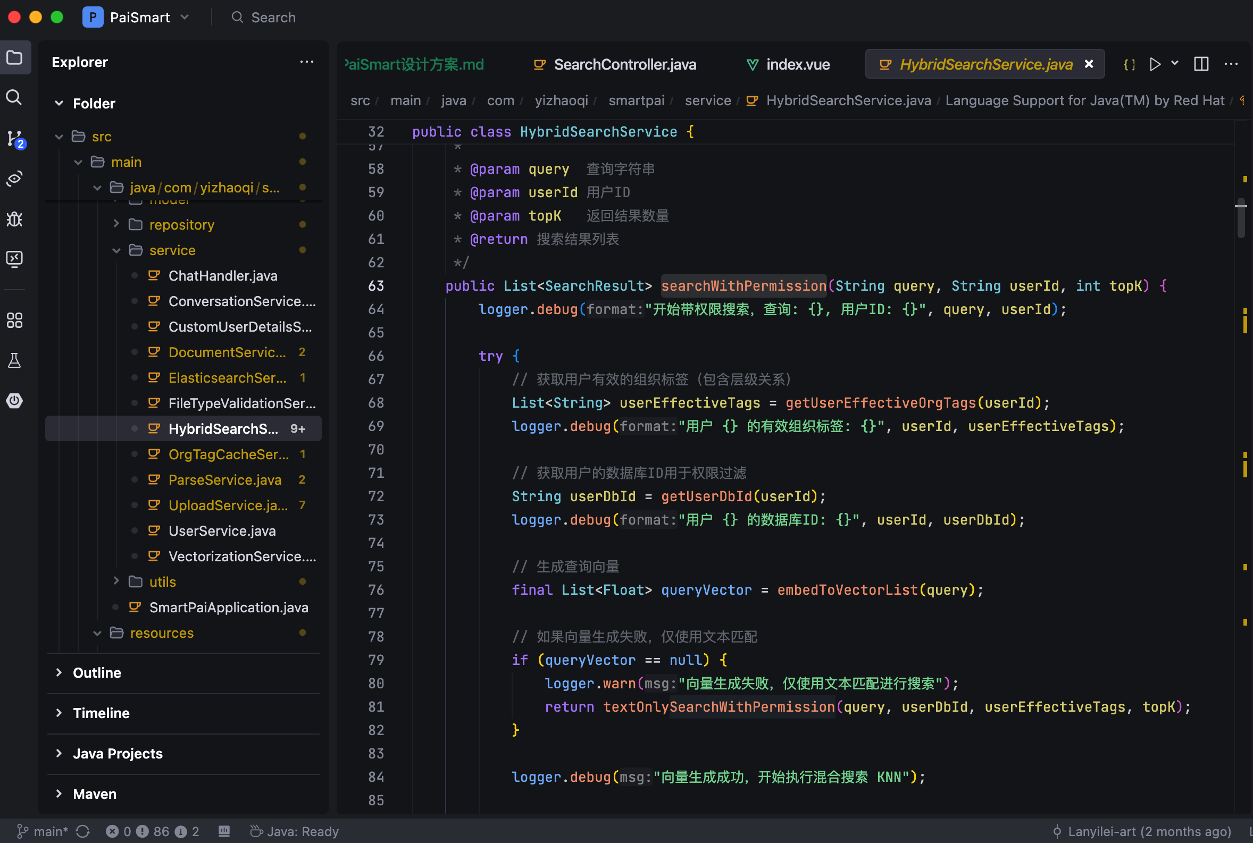Open the Testing flask view
The image size is (1253, 843).
tap(14, 360)
